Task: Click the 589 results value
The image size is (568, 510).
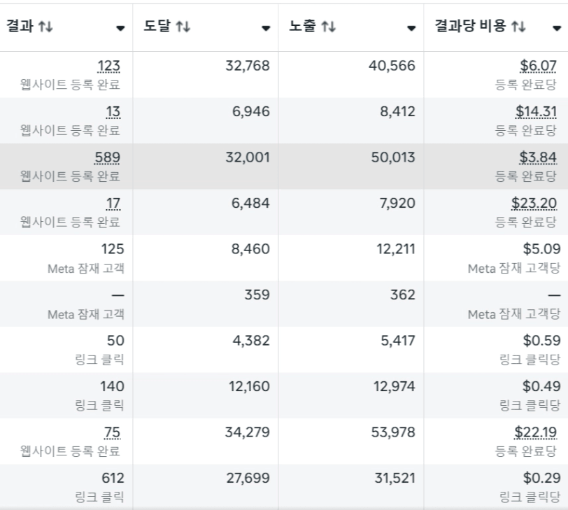Action: pyautogui.click(x=107, y=158)
